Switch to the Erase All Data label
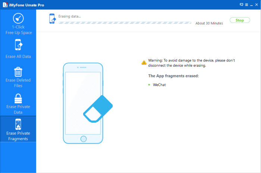This screenshot has width=261, height=173. tap(18, 56)
